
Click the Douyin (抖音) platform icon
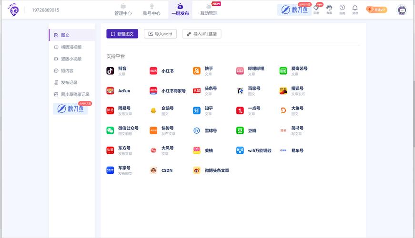tap(110, 71)
